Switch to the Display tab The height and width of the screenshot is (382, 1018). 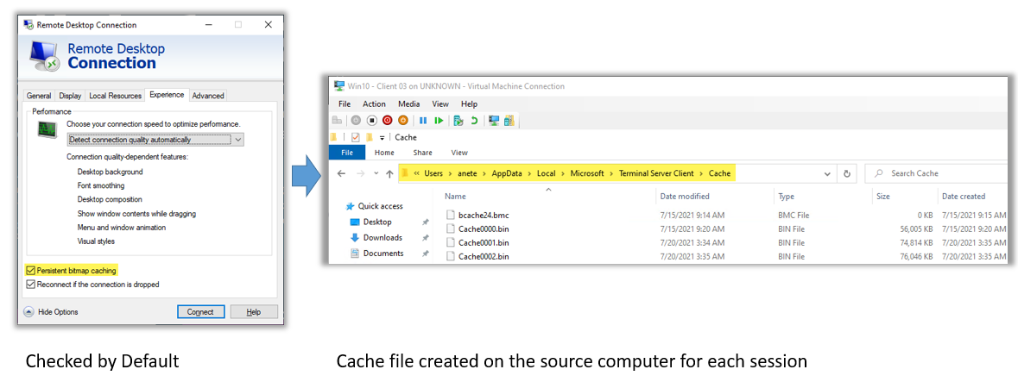[x=70, y=96]
